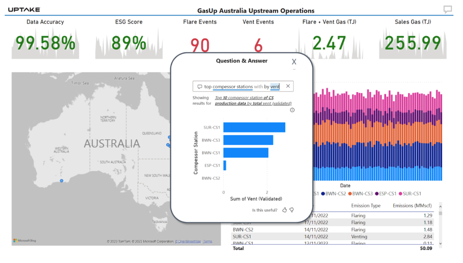Give thumbs up to Q&A result
463x263 pixels.
pos(284,210)
